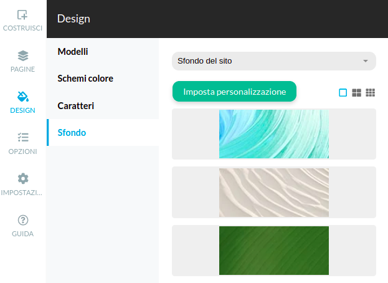
Task: Open the Caratteri menu item
Action: pos(76,106)
